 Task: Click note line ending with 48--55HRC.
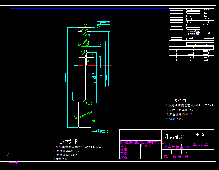77,147
